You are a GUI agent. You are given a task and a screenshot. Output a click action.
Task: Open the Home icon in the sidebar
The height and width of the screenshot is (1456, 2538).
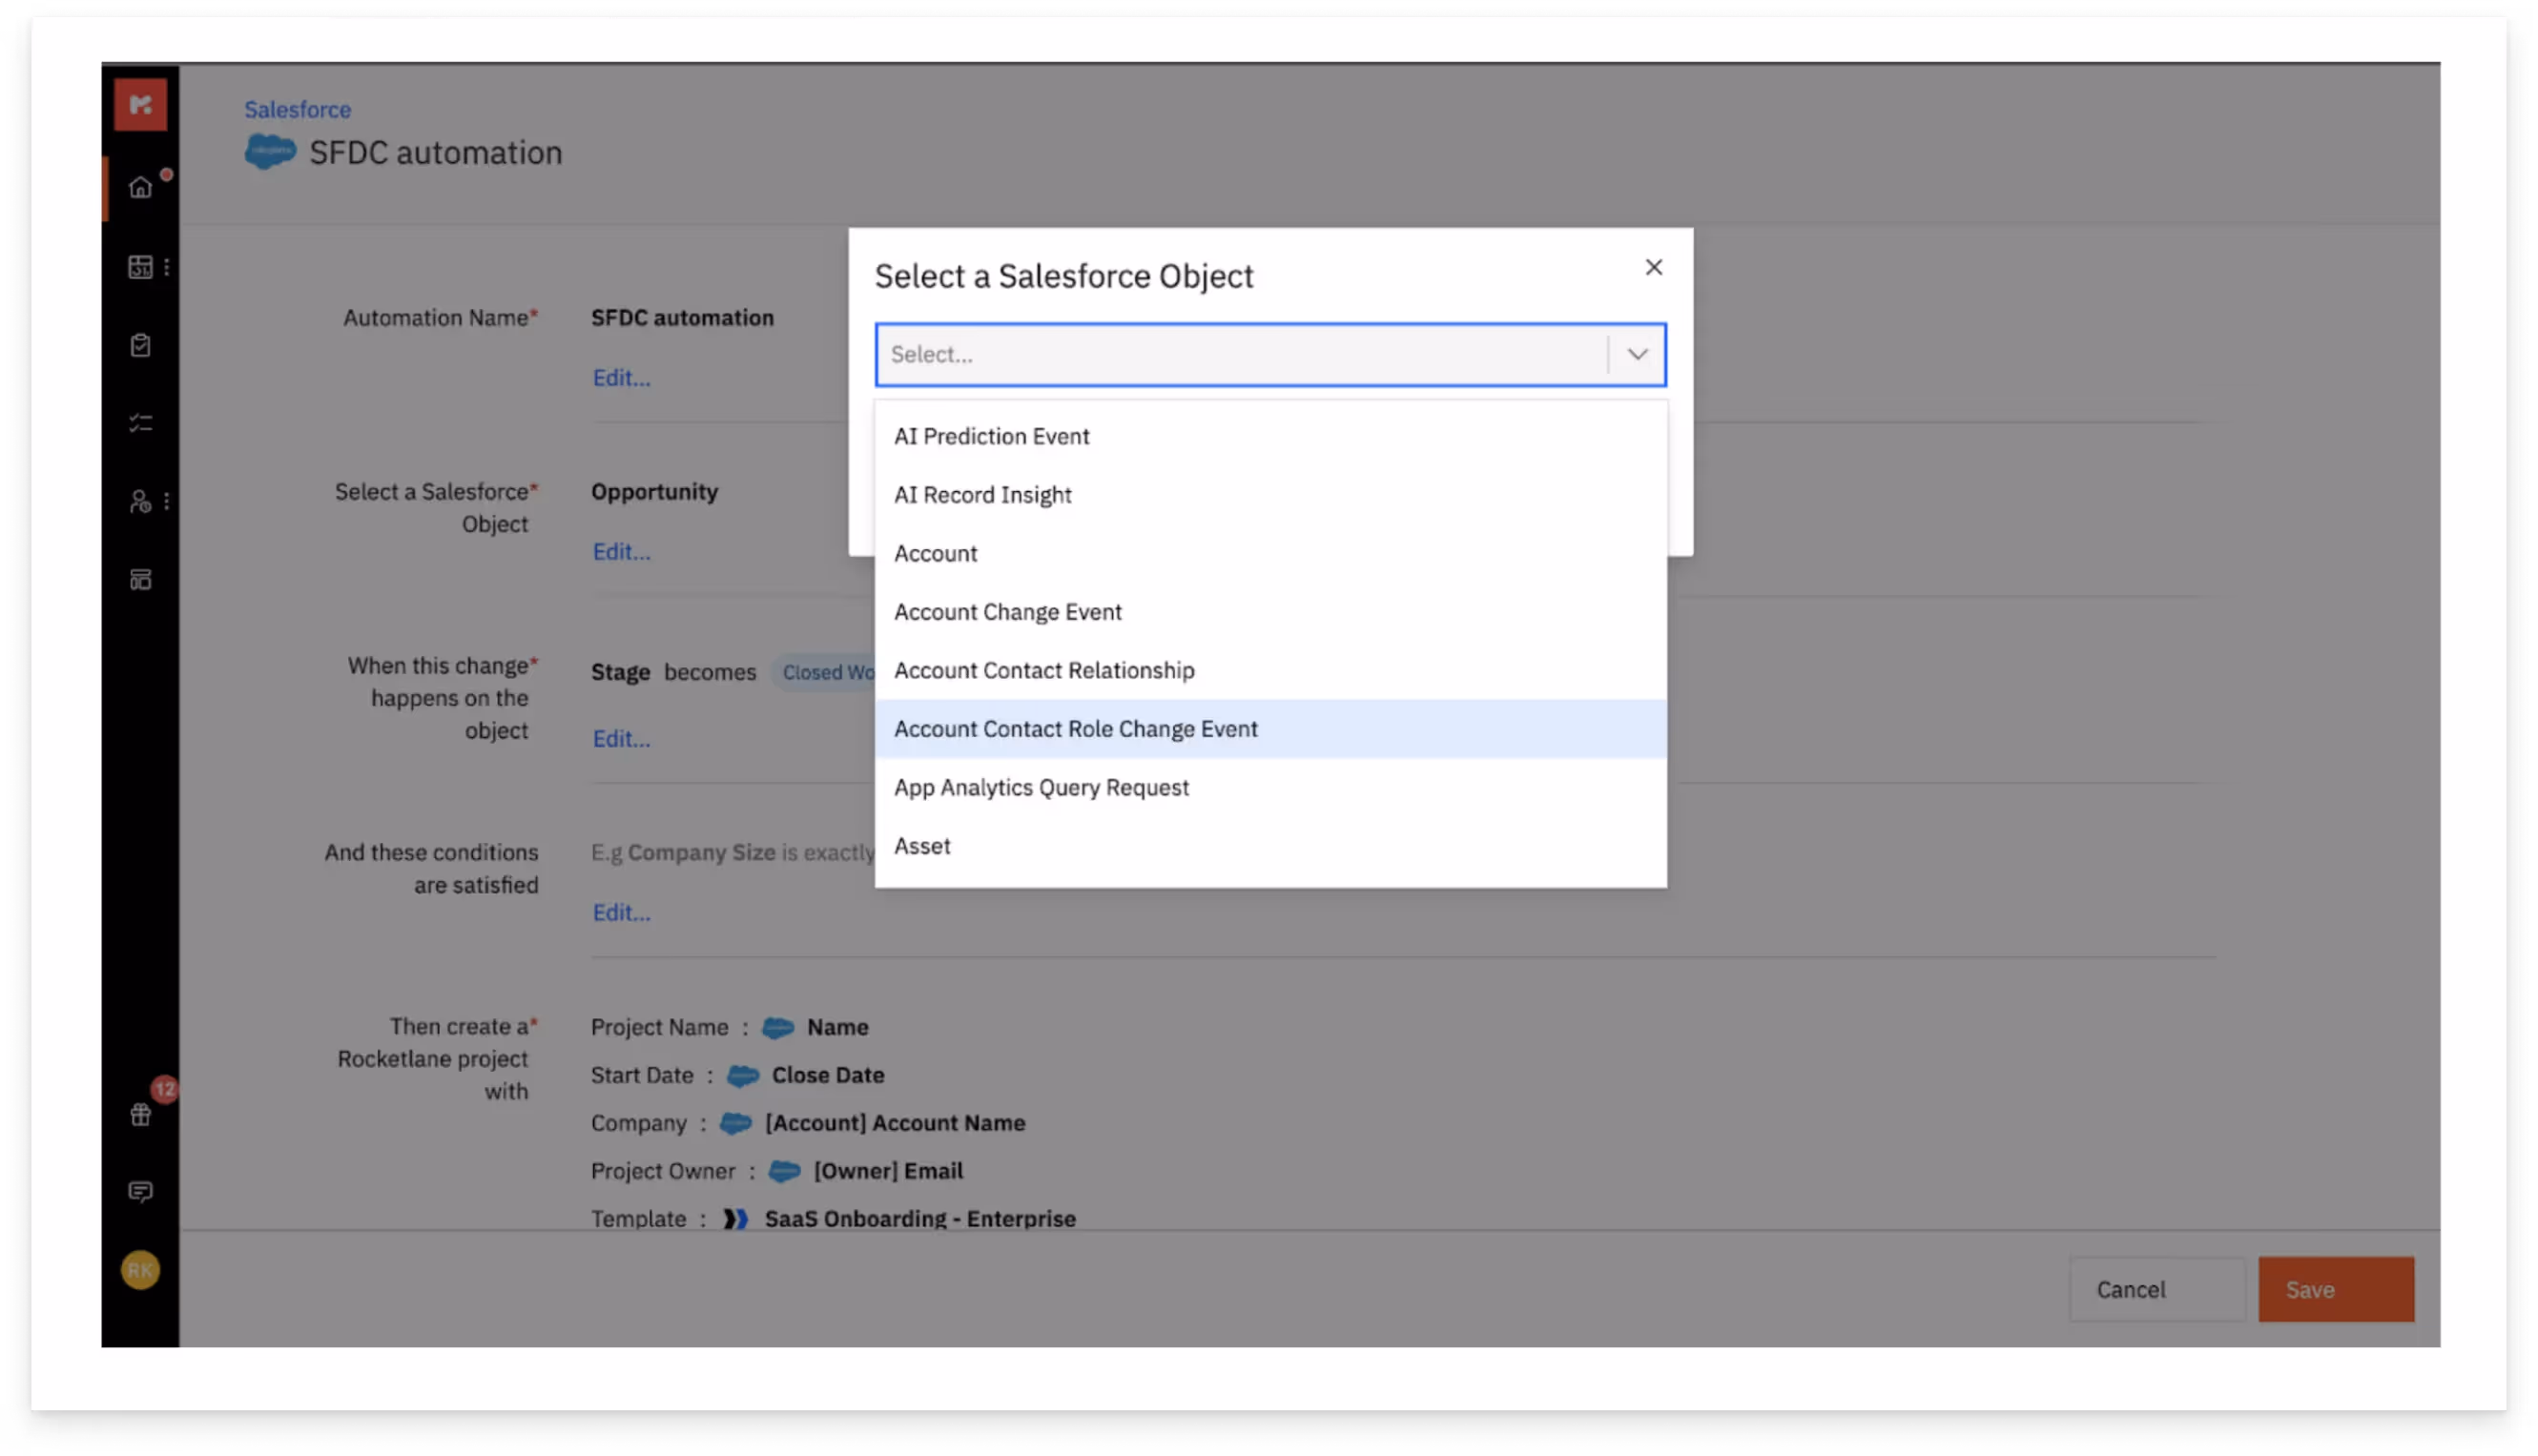click(x=140, y=187)
